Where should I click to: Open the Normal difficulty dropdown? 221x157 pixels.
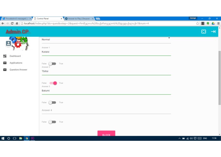coord(106,39)
